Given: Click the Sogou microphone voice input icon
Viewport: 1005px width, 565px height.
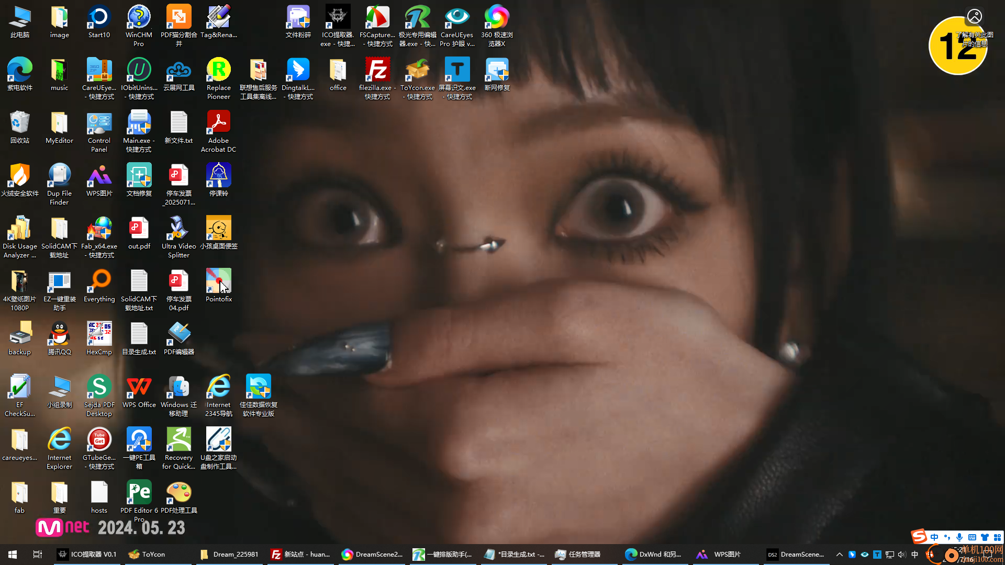Looking at the screenshot, I should coord(959,537).
